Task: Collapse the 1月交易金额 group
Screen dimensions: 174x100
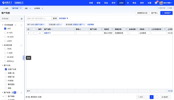Action: (2, 25)
